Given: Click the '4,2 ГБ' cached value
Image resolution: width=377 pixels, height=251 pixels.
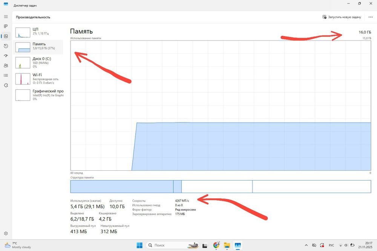Looking at the screenshot, I should pos(105,219).
